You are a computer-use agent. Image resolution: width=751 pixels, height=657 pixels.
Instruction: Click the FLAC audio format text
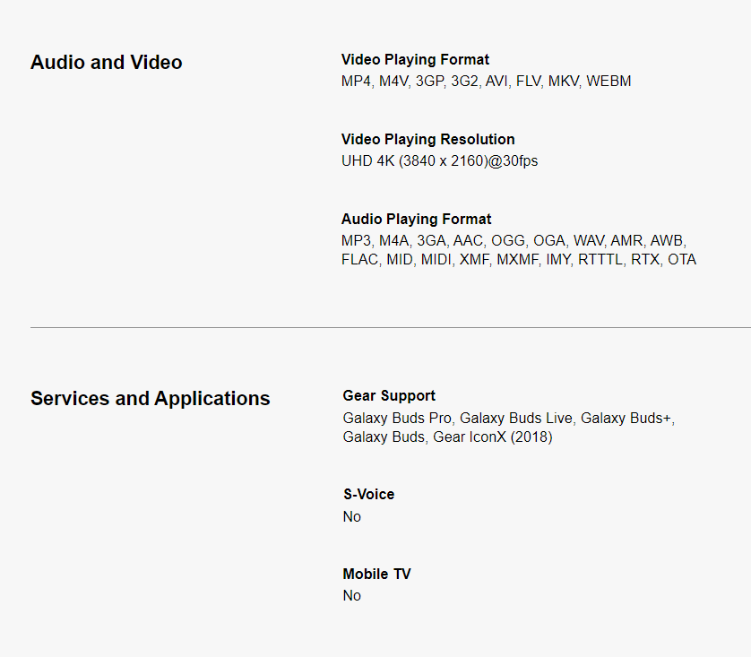tap(360, 260)
